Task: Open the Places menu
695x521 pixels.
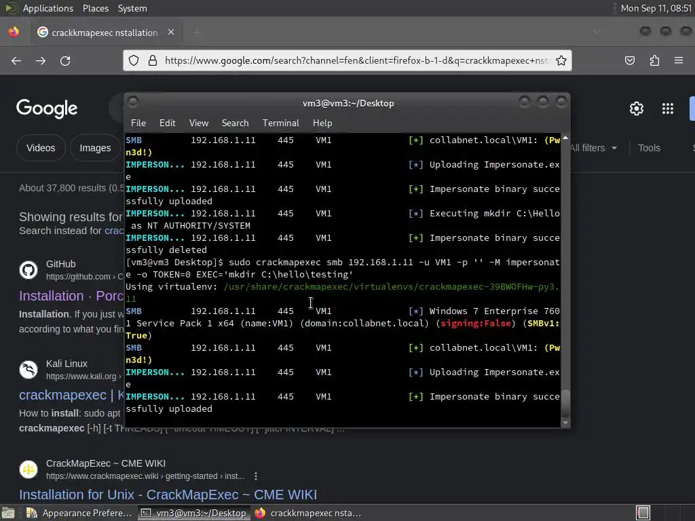Action: point(95,8)
